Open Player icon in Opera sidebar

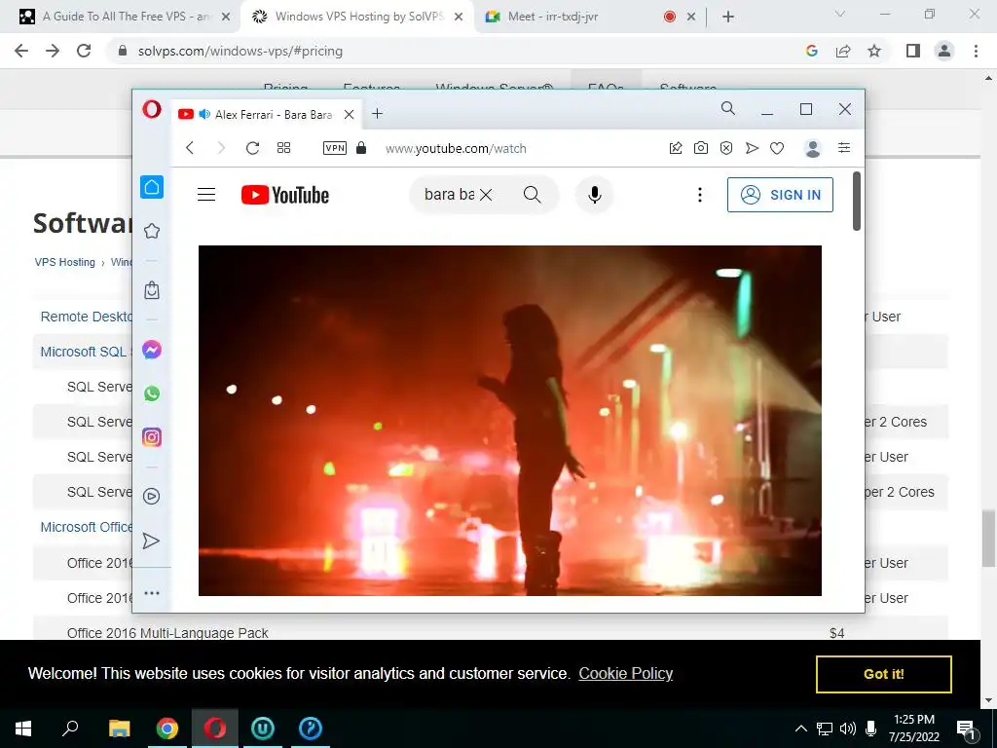click(x=152, y=496)
